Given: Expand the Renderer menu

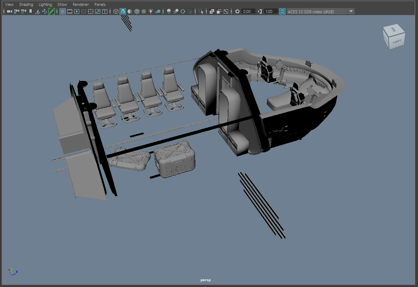Looking at the screenshot, I should pyautogui.click(x=81, y=4).
